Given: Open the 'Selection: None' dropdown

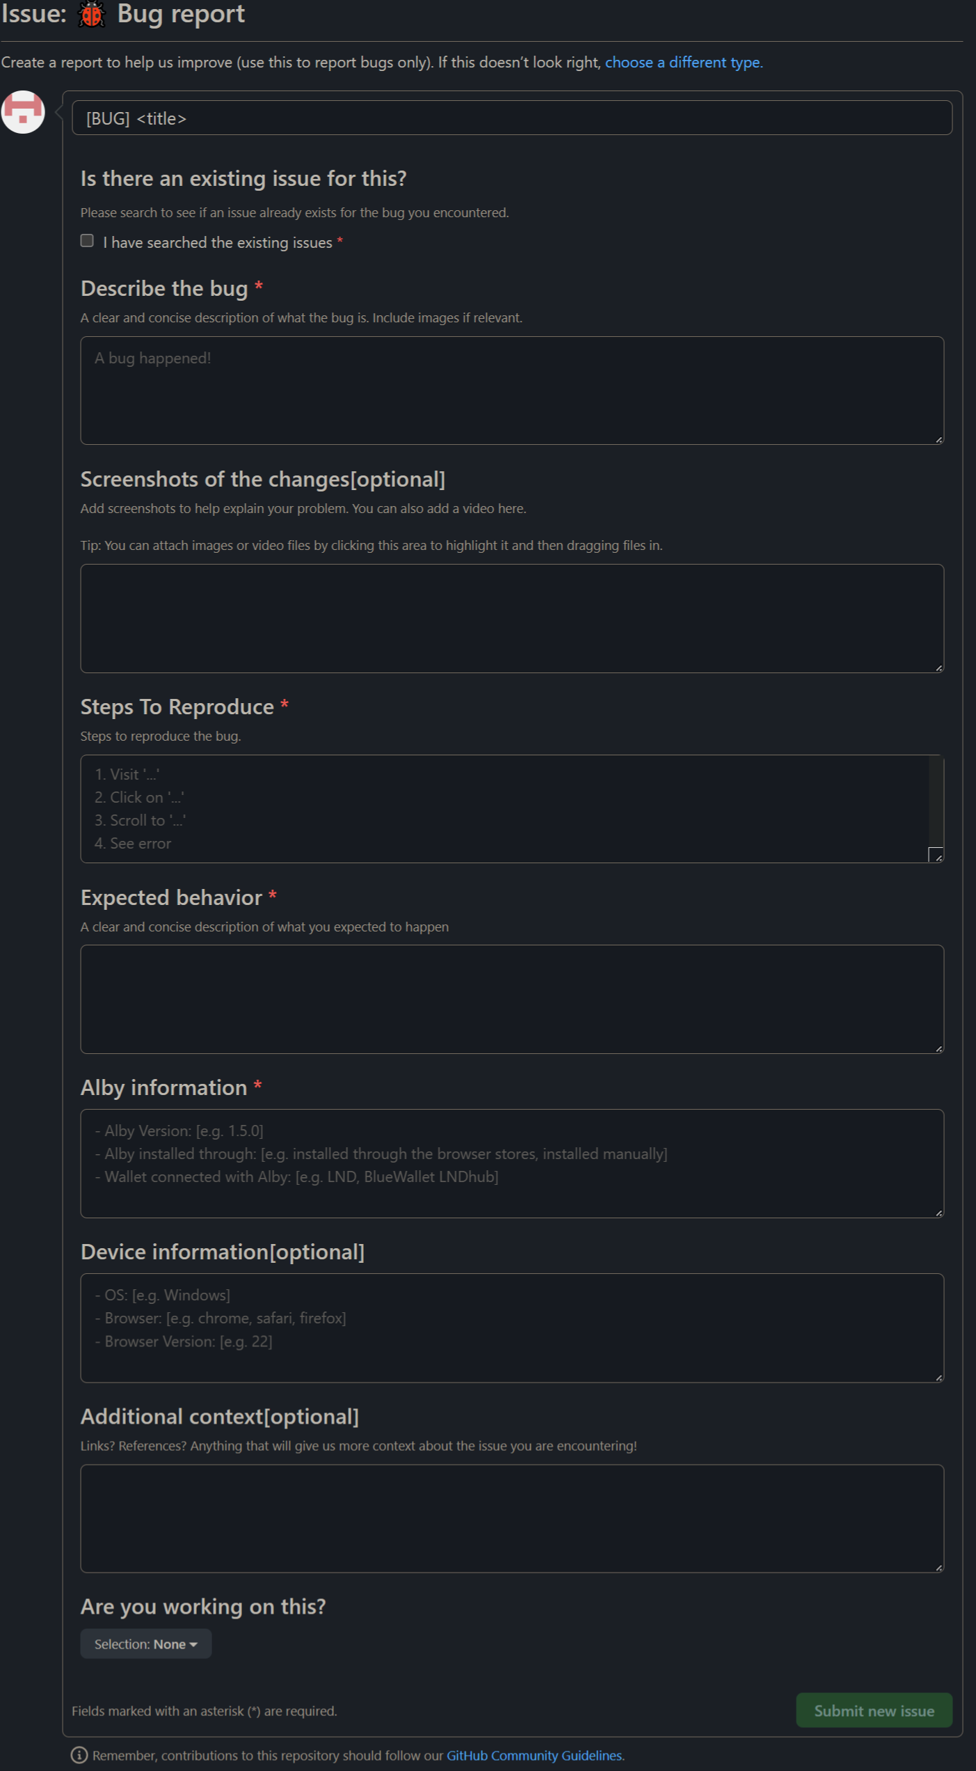Looking at the screenshot, I should pyautogui.click(x=145, y=1644).
